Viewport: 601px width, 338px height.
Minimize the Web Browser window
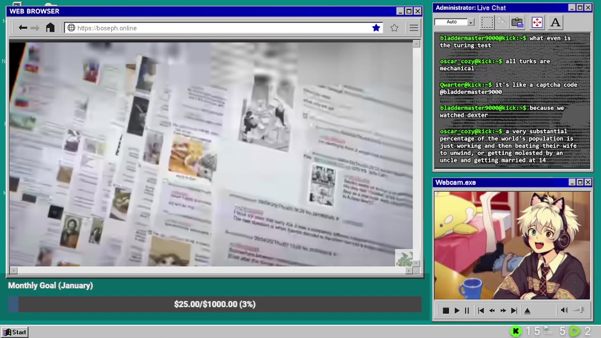(x=400, y=11)
